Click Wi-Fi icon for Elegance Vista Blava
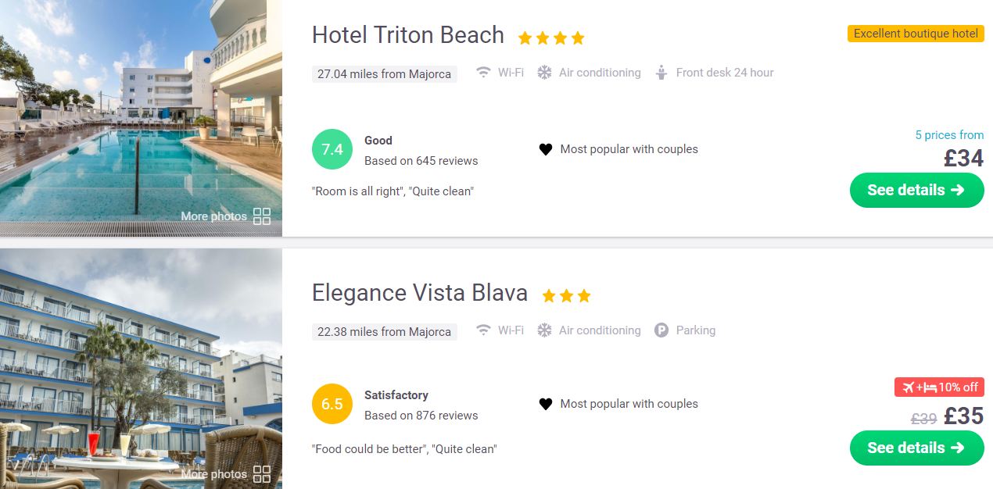 [484, 330]
